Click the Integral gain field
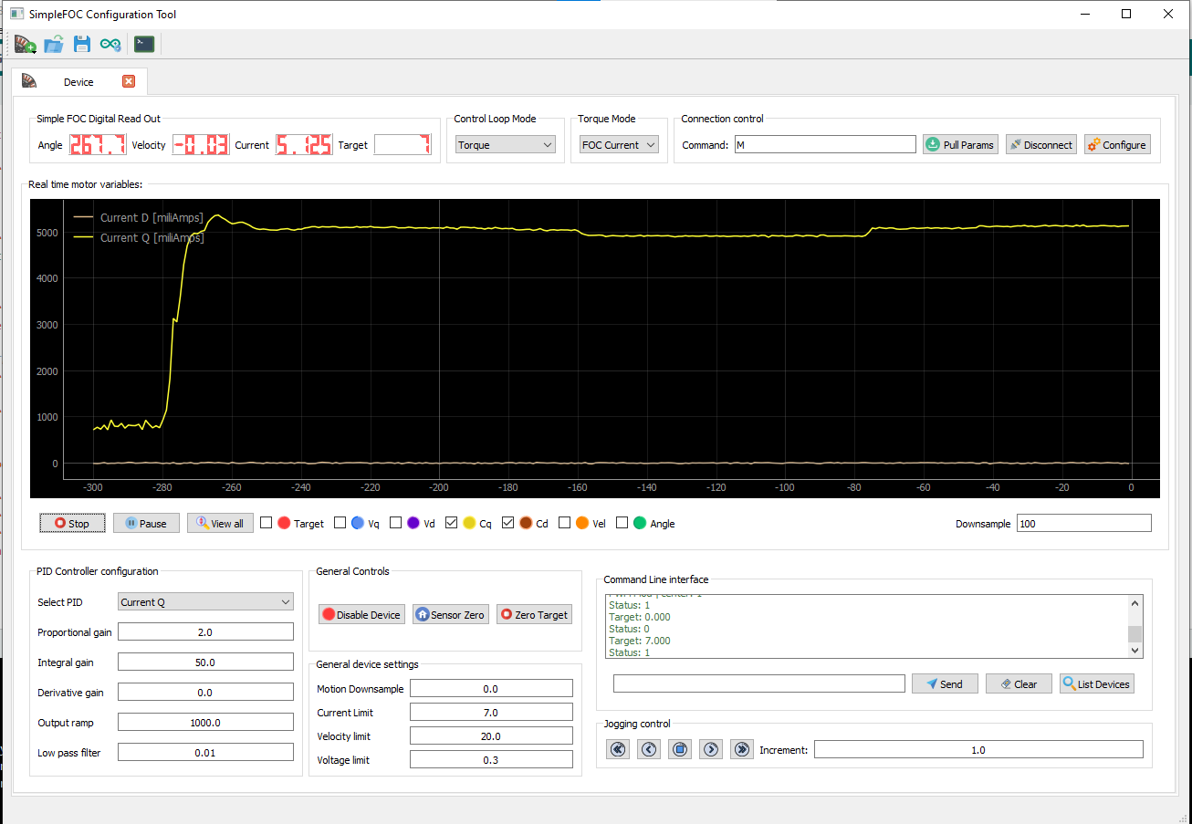Image resolution: width=1192 pixels, height=824 pixels. click(205, 662)
